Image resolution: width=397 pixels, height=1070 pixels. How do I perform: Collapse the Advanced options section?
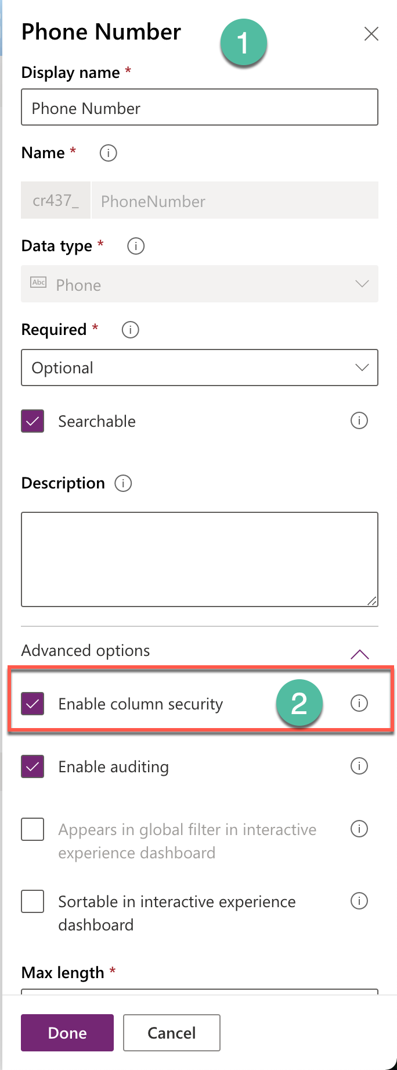pyautogui.click(x=360, y=654)
